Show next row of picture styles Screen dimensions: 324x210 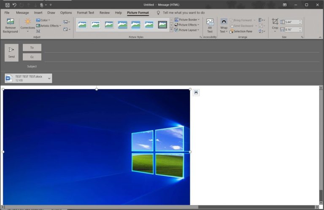[171, 25]
